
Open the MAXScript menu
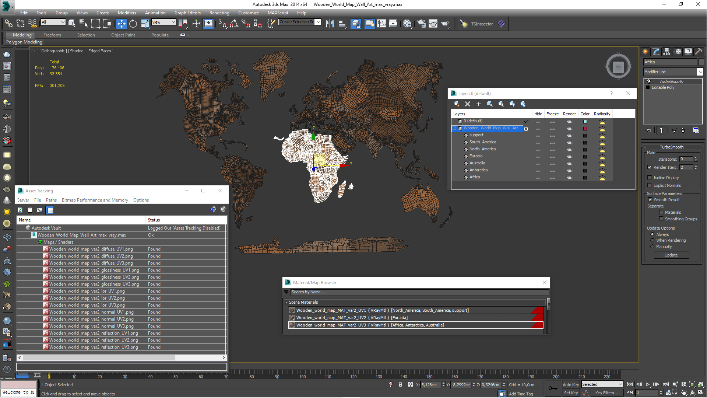pyautogui.click(x=278, y=13)
